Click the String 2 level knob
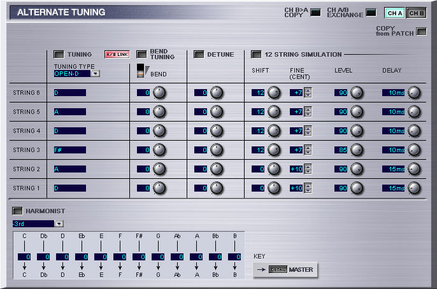The width and height of the screenshot is (437, 289). (357, 169)
